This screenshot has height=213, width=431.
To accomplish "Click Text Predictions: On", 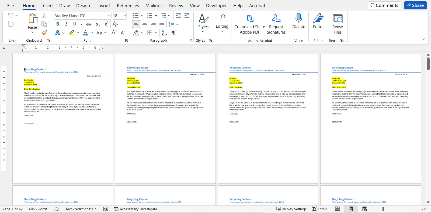I will coord(81,209).
